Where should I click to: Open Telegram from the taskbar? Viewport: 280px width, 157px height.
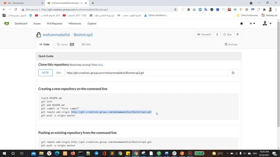point(96,153)
